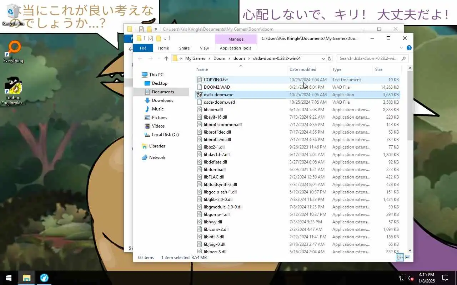Open the Recycle Bin desktop icon
The image size is (457, 285).
(x=13, y=15)
